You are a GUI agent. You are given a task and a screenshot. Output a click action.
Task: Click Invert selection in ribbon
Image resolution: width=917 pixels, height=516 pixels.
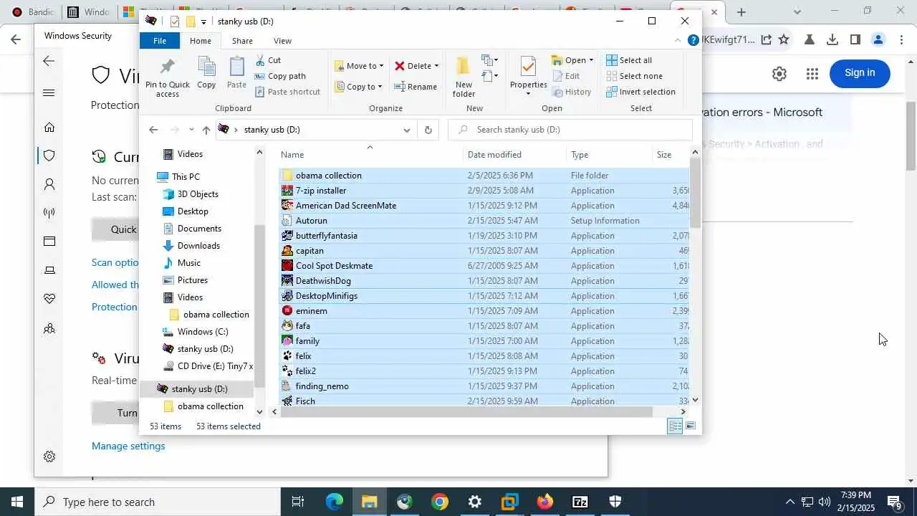[640, 92]
